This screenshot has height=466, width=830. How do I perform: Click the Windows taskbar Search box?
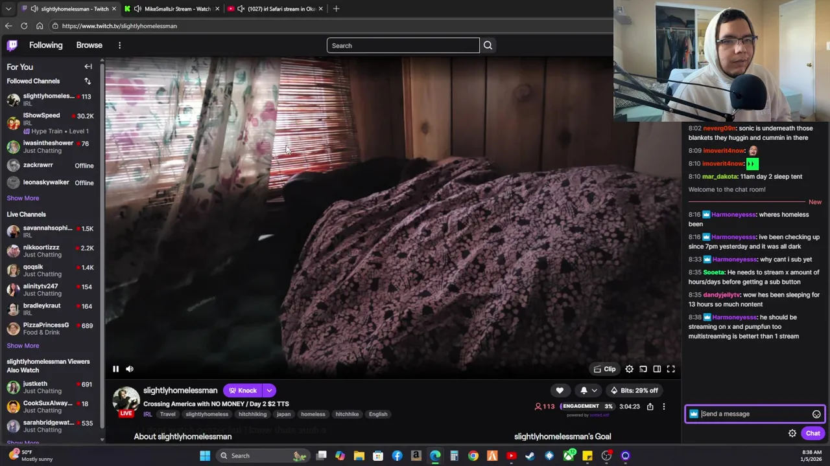click(x=263, y=456)
